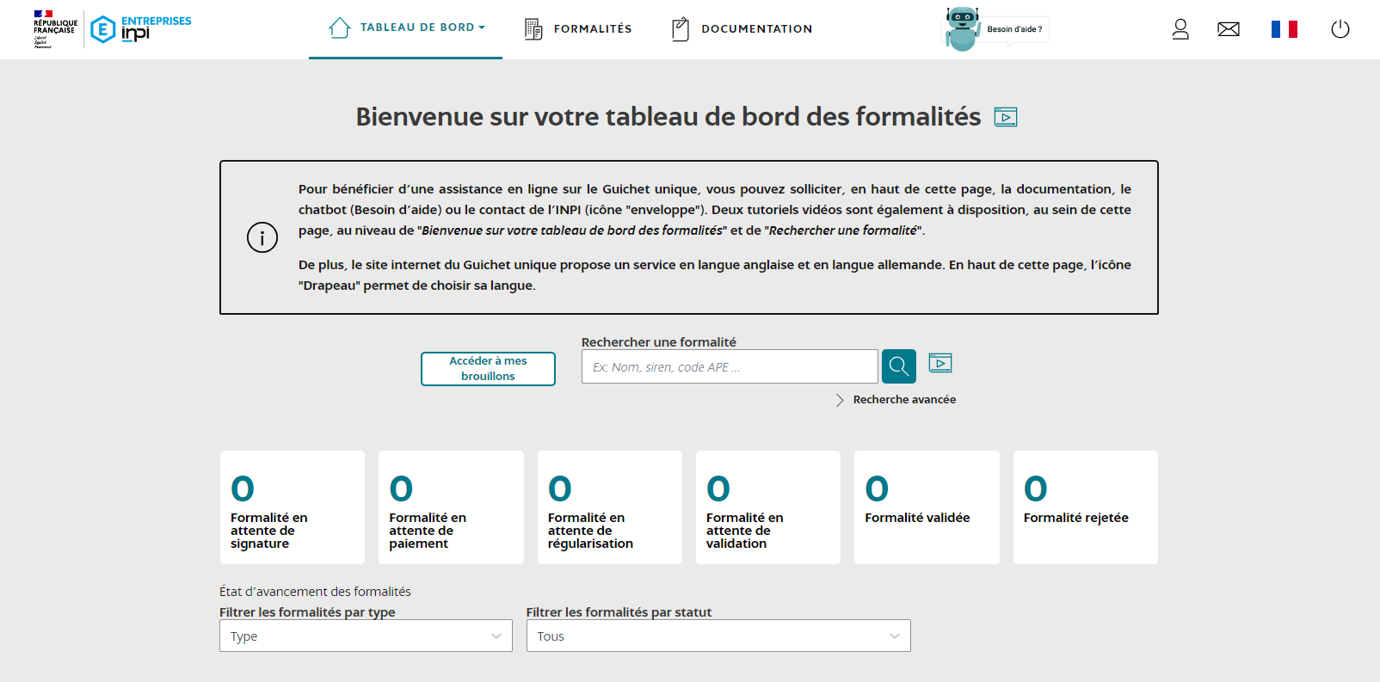Select the French flag language icon
The width and height of the screenshot is (1380, 682).
tap(1284, 29)
